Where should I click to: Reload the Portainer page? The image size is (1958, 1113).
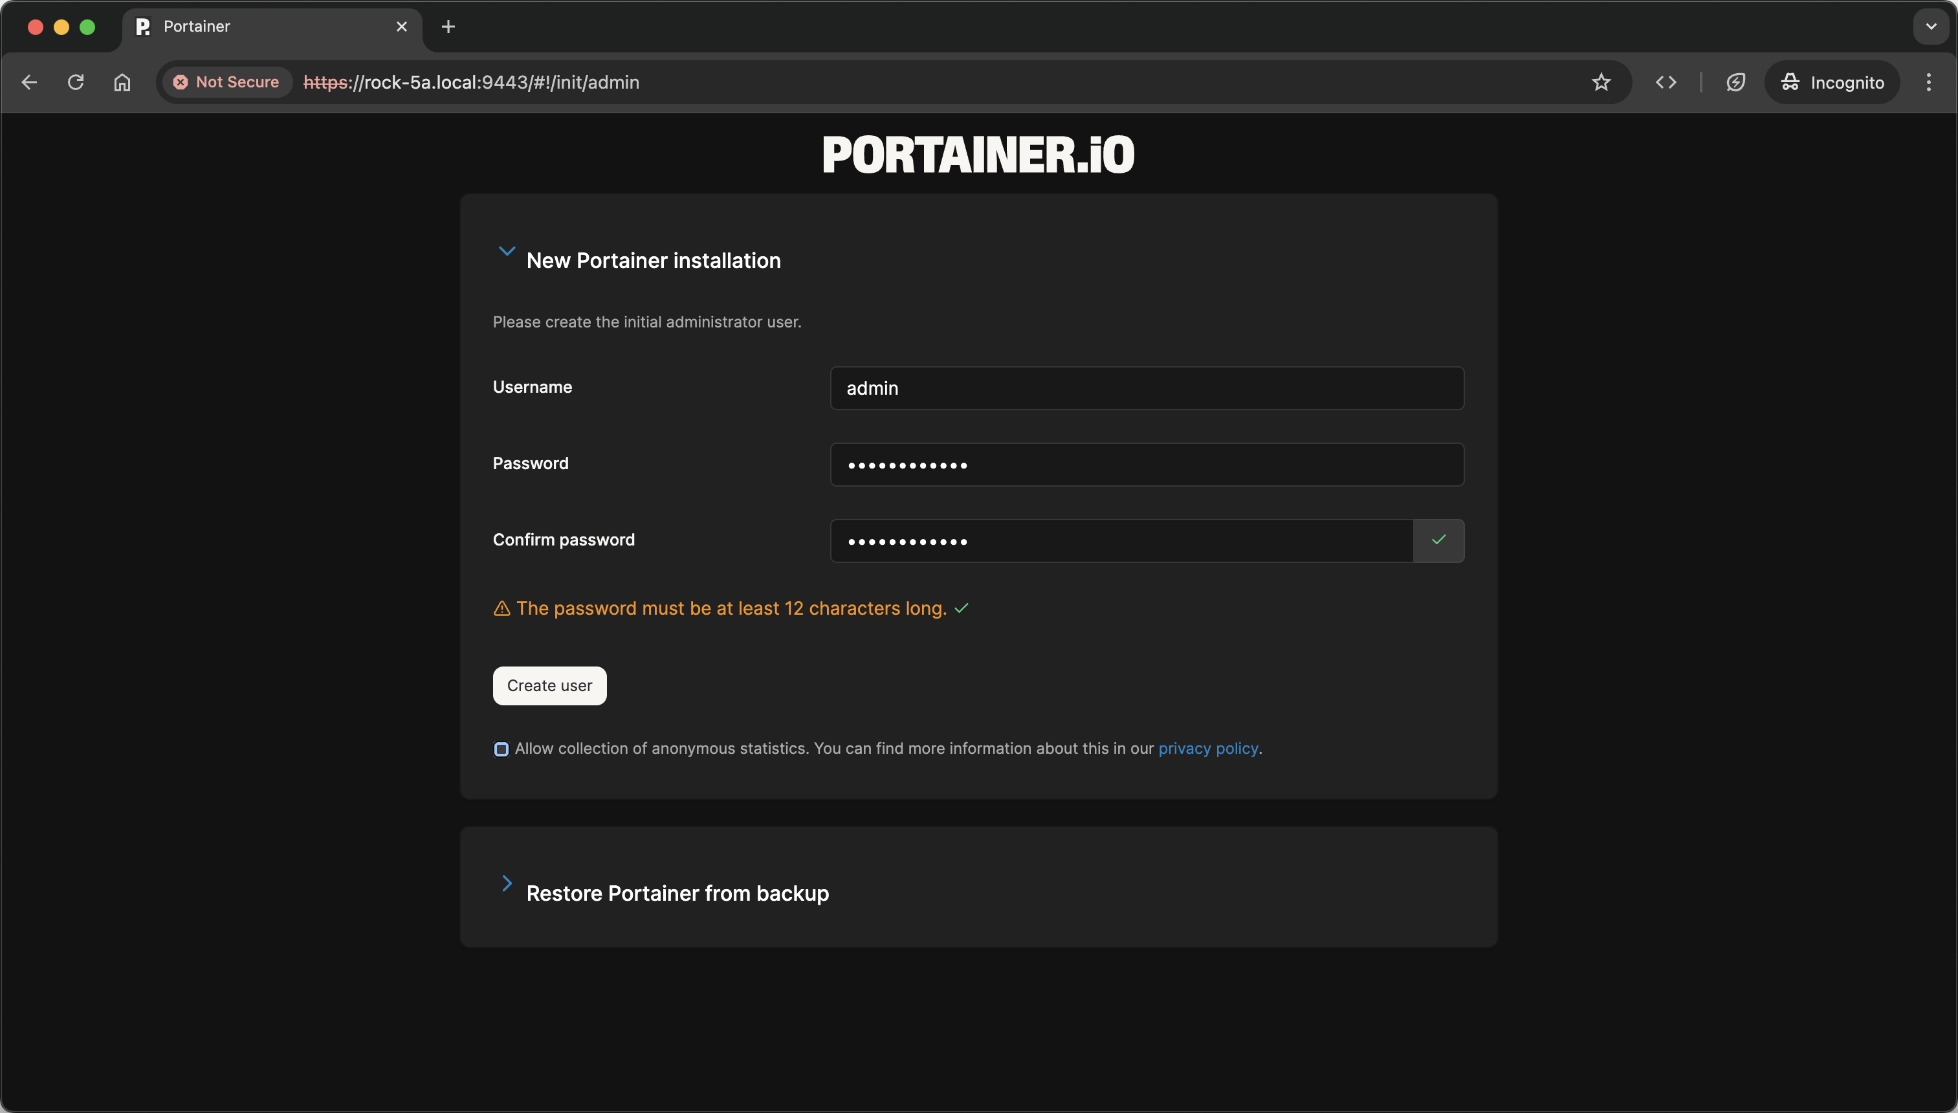click(x=75, y=82)
